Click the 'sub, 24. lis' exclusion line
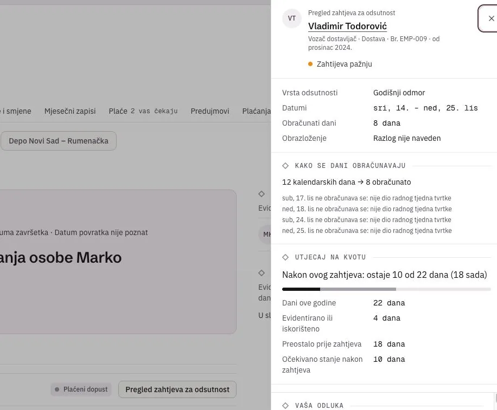 point(367,219)
